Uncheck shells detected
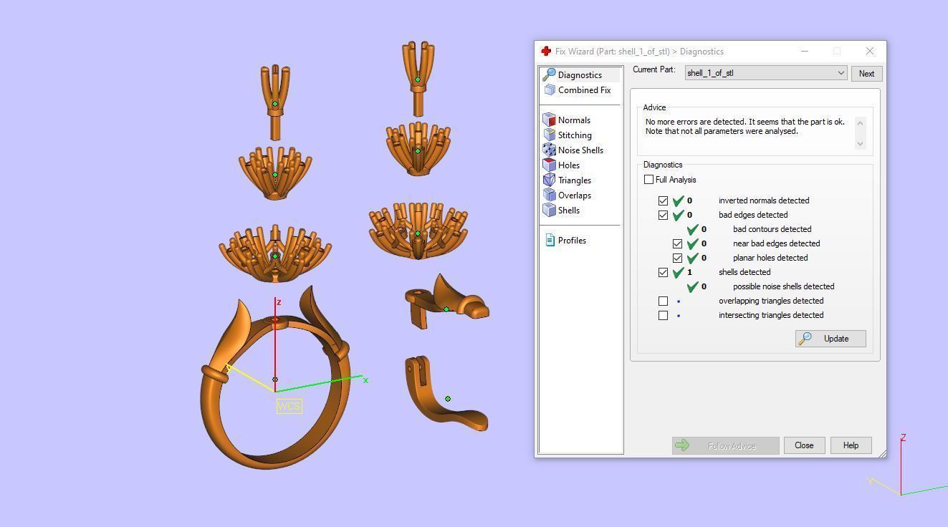 pyautogui.click(x=663, y=272)
